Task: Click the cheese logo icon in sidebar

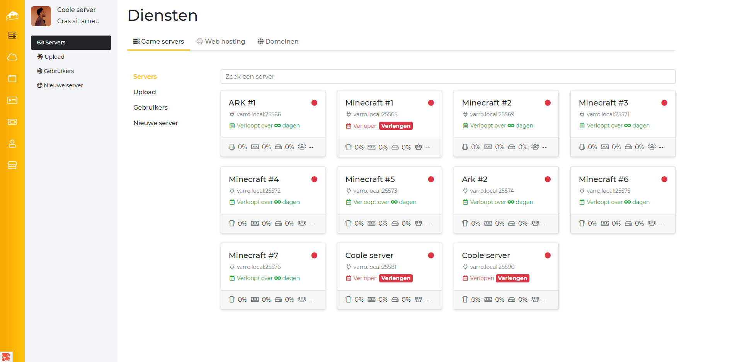Action: tap(12, 15)
